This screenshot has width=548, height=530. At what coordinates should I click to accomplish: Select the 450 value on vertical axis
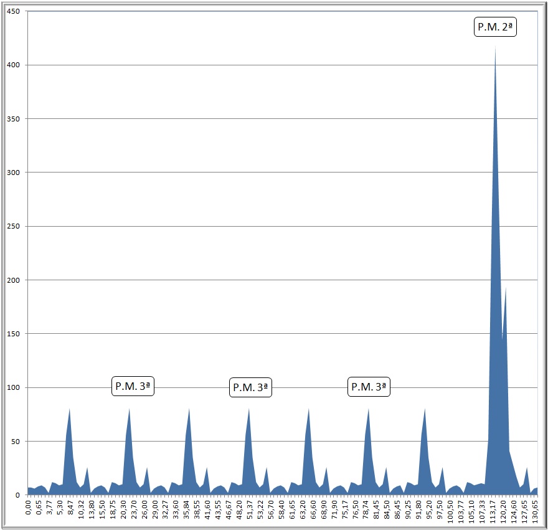tap(13, 12)
